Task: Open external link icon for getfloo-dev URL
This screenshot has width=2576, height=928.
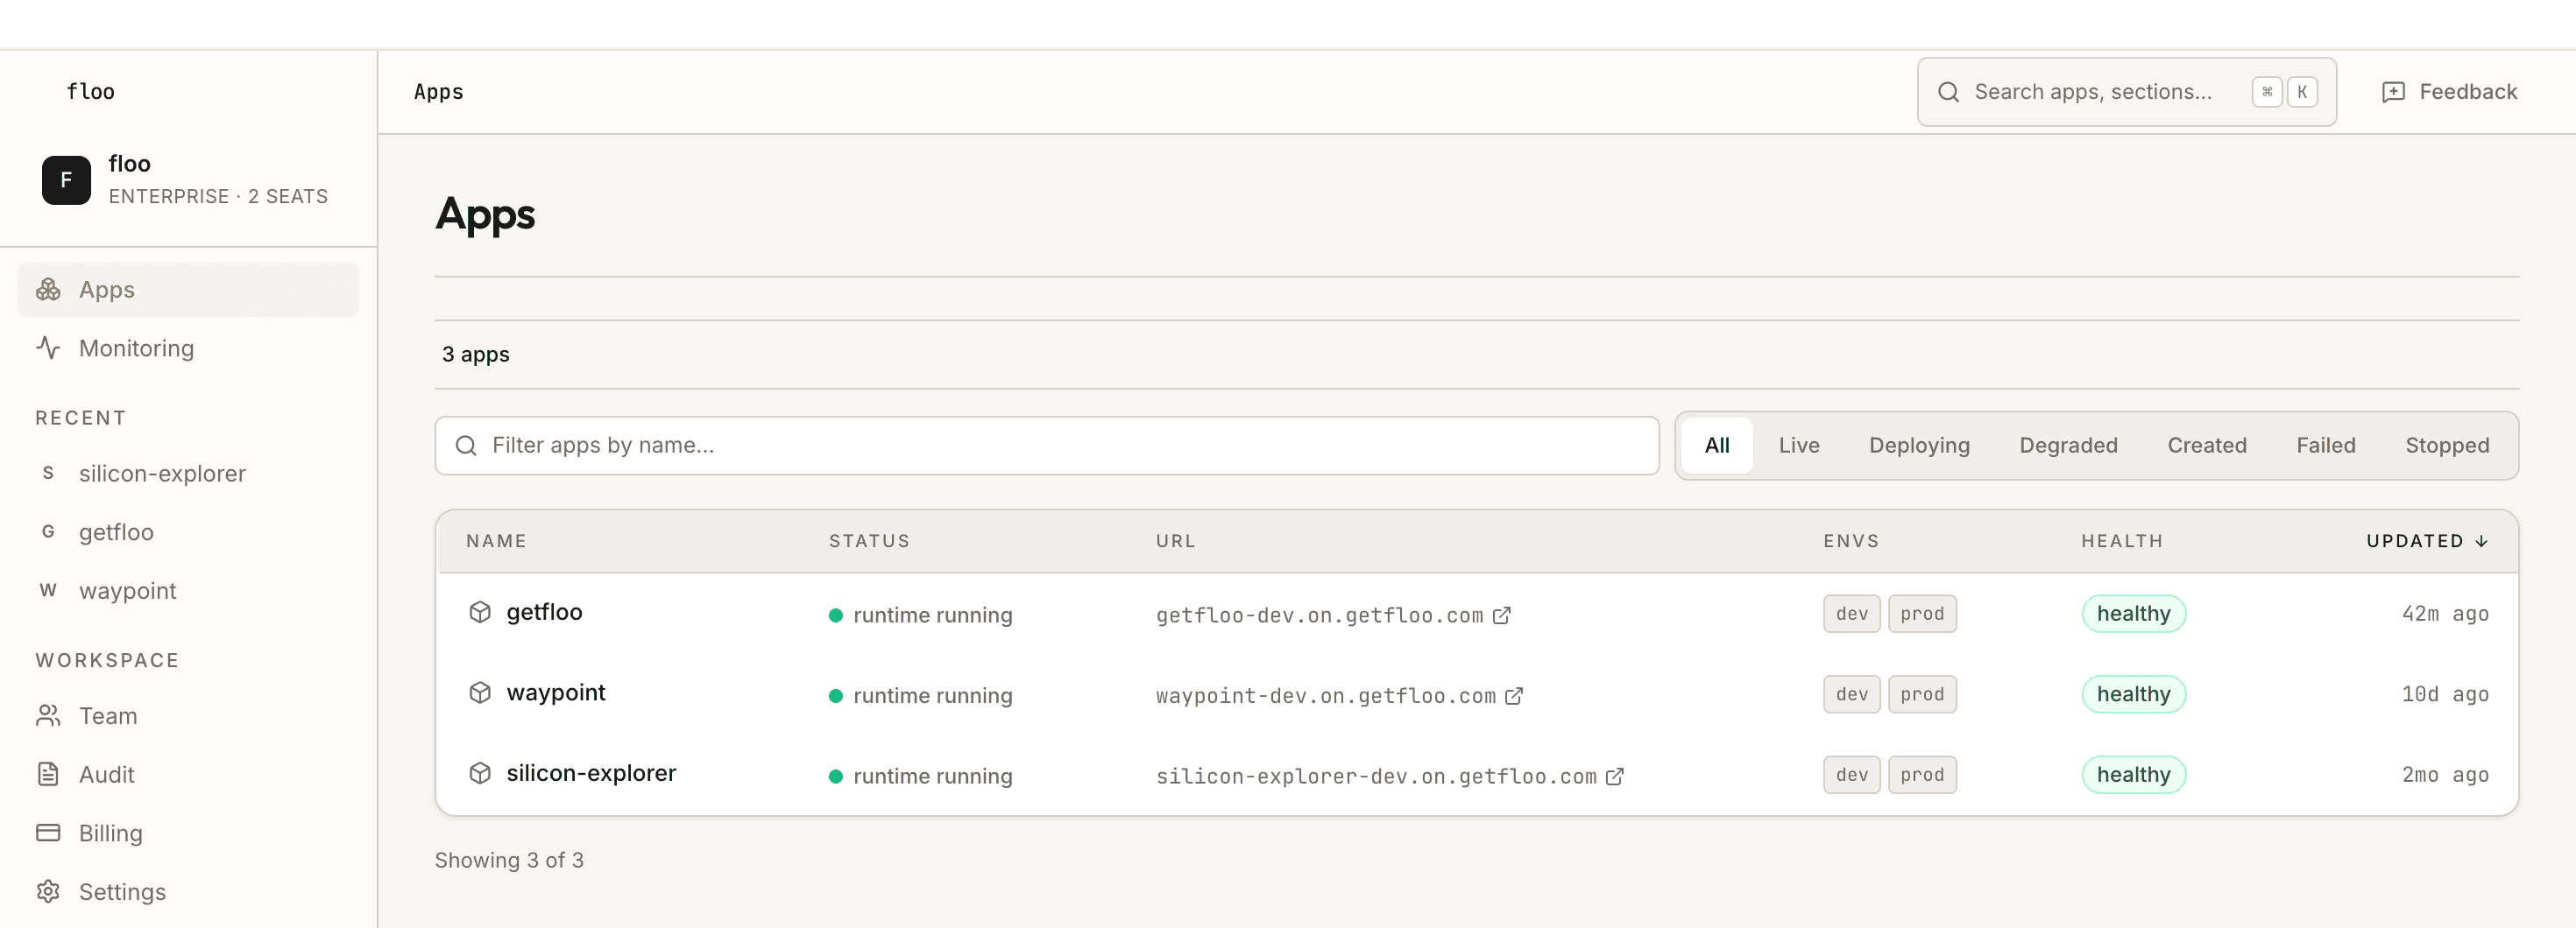Action: [x=1502, y=615]
